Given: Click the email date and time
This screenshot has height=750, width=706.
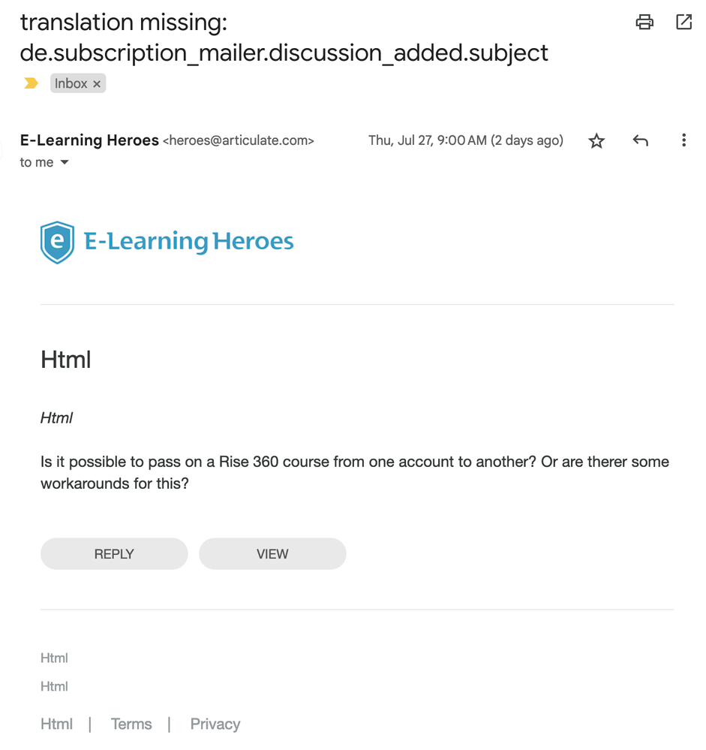Looking at the screenshot, I should 465,140.
